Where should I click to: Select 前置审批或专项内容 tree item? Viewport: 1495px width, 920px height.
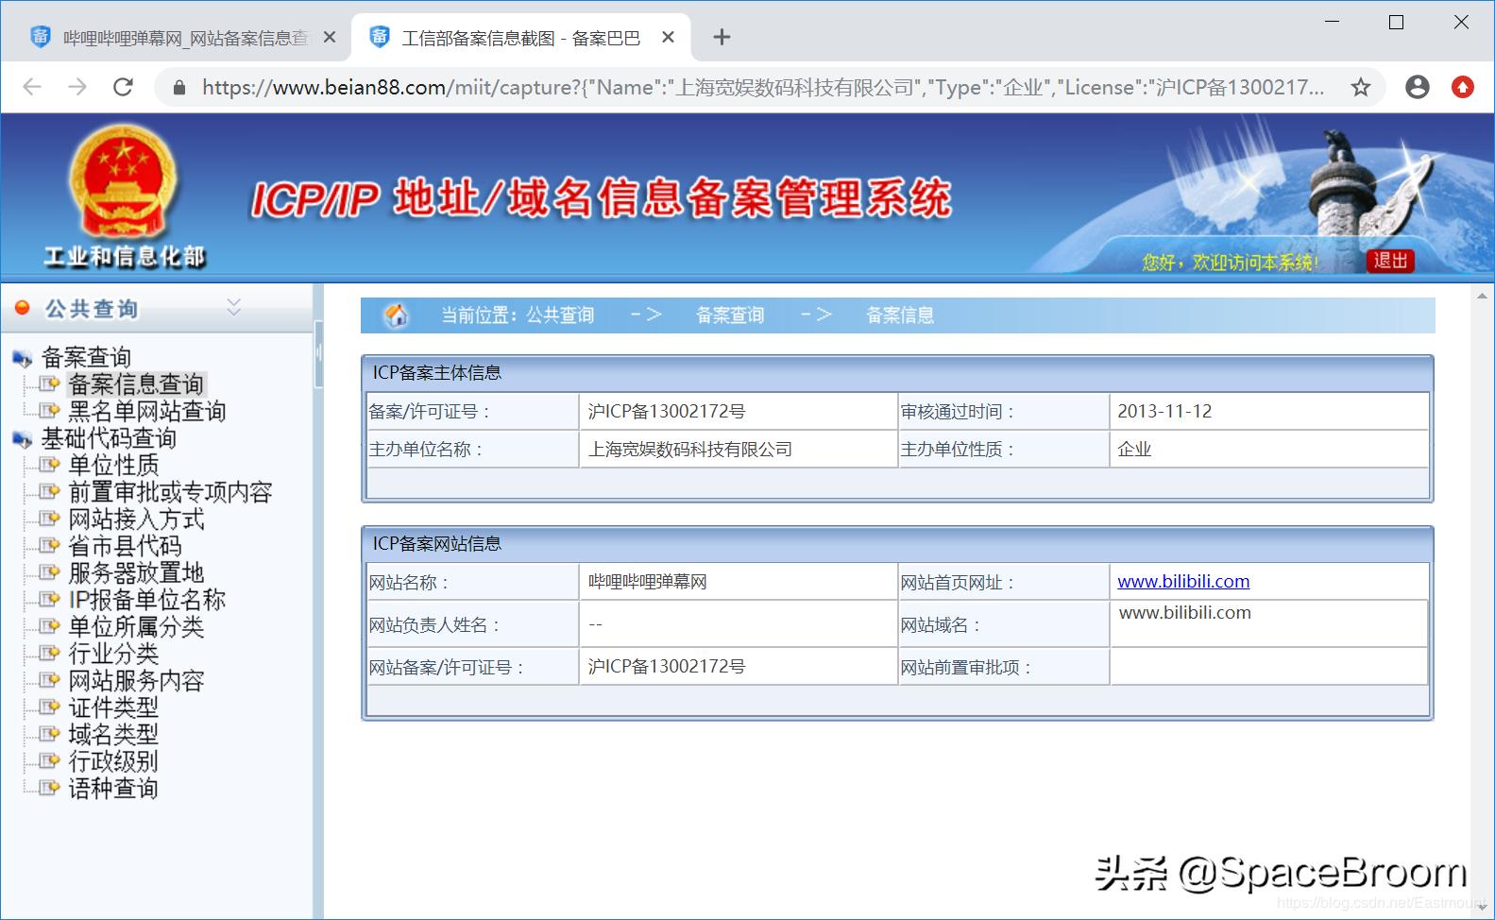tap(170, 492)
